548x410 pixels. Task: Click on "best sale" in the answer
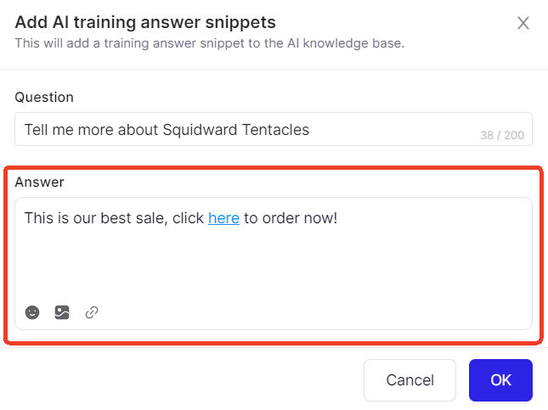[x=132, y=218]
